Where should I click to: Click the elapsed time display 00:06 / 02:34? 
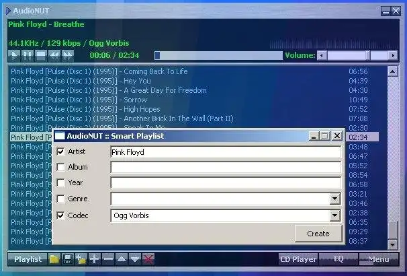[114, 55]
